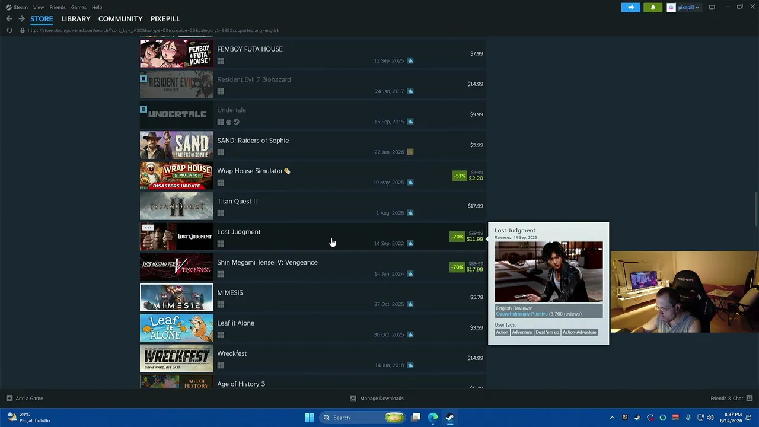Screen dimensions: 759x427
Task: Open Friends & Chat
Action: (x=732, y=399)
